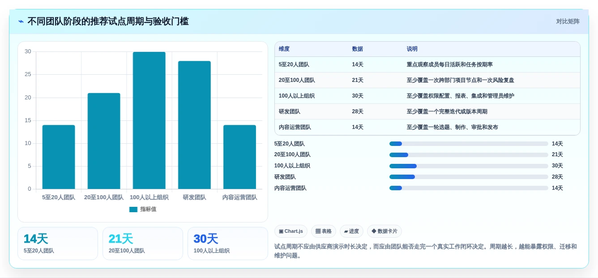
Task: Click the progress bar for 20至100人团队
Action: coord(469,155)
